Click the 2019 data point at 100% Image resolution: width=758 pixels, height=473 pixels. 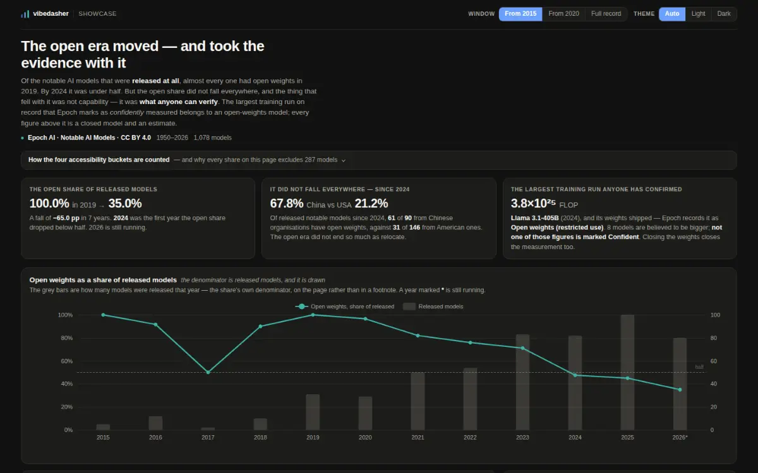click(313, 315)
